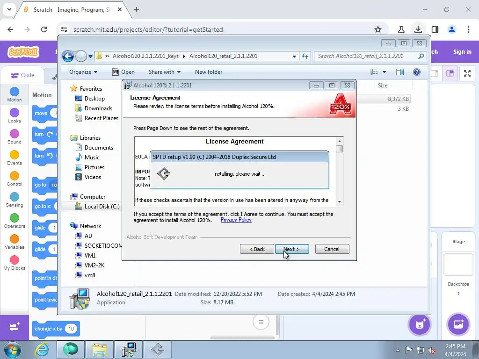Open Chrome downloads icon

418,29
